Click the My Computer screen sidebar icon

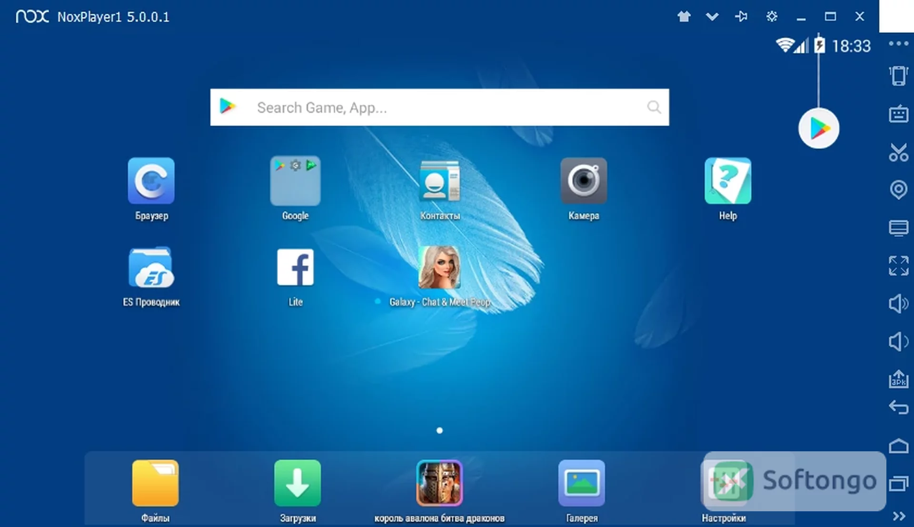coord(898,228)
